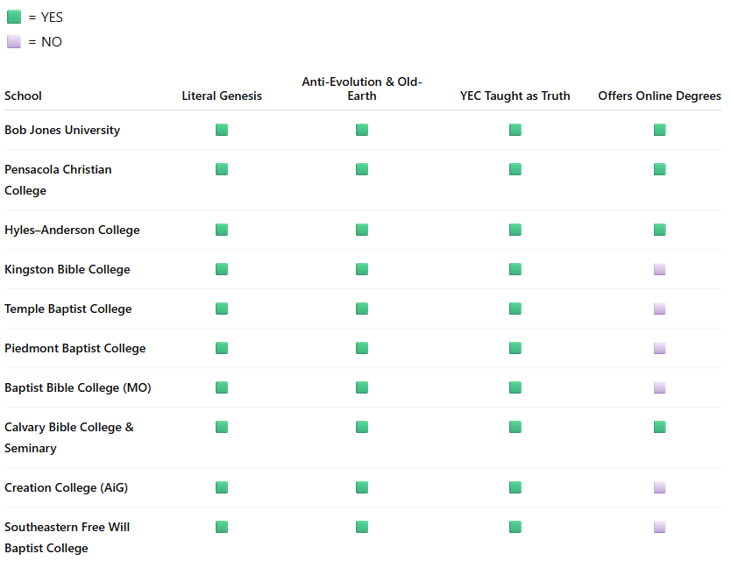Click the purple NO legend square

click(14, 41)
